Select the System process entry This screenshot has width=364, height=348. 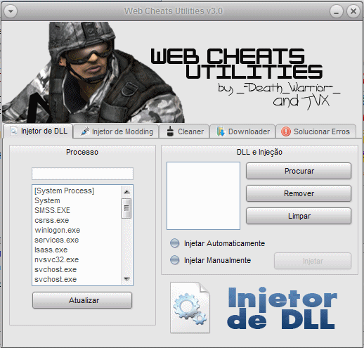(77, 200)
